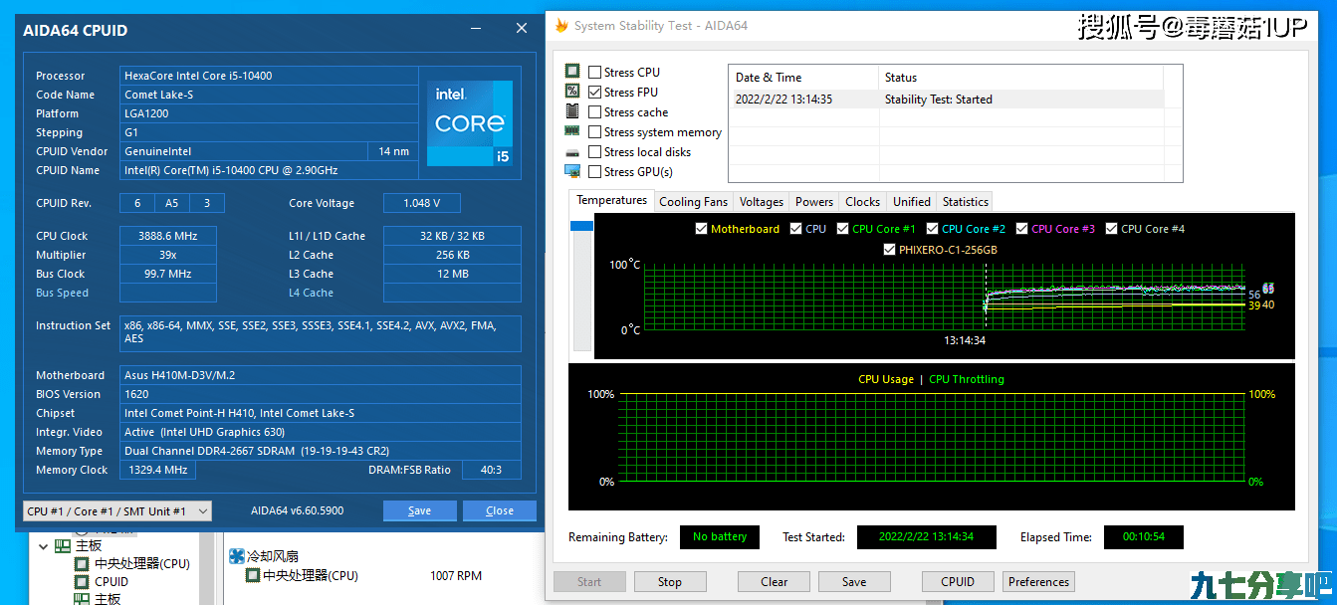The image size is (1337, 605).
Task: Click the disk drive icon beside Stress local disks
Action: point(572,152)
